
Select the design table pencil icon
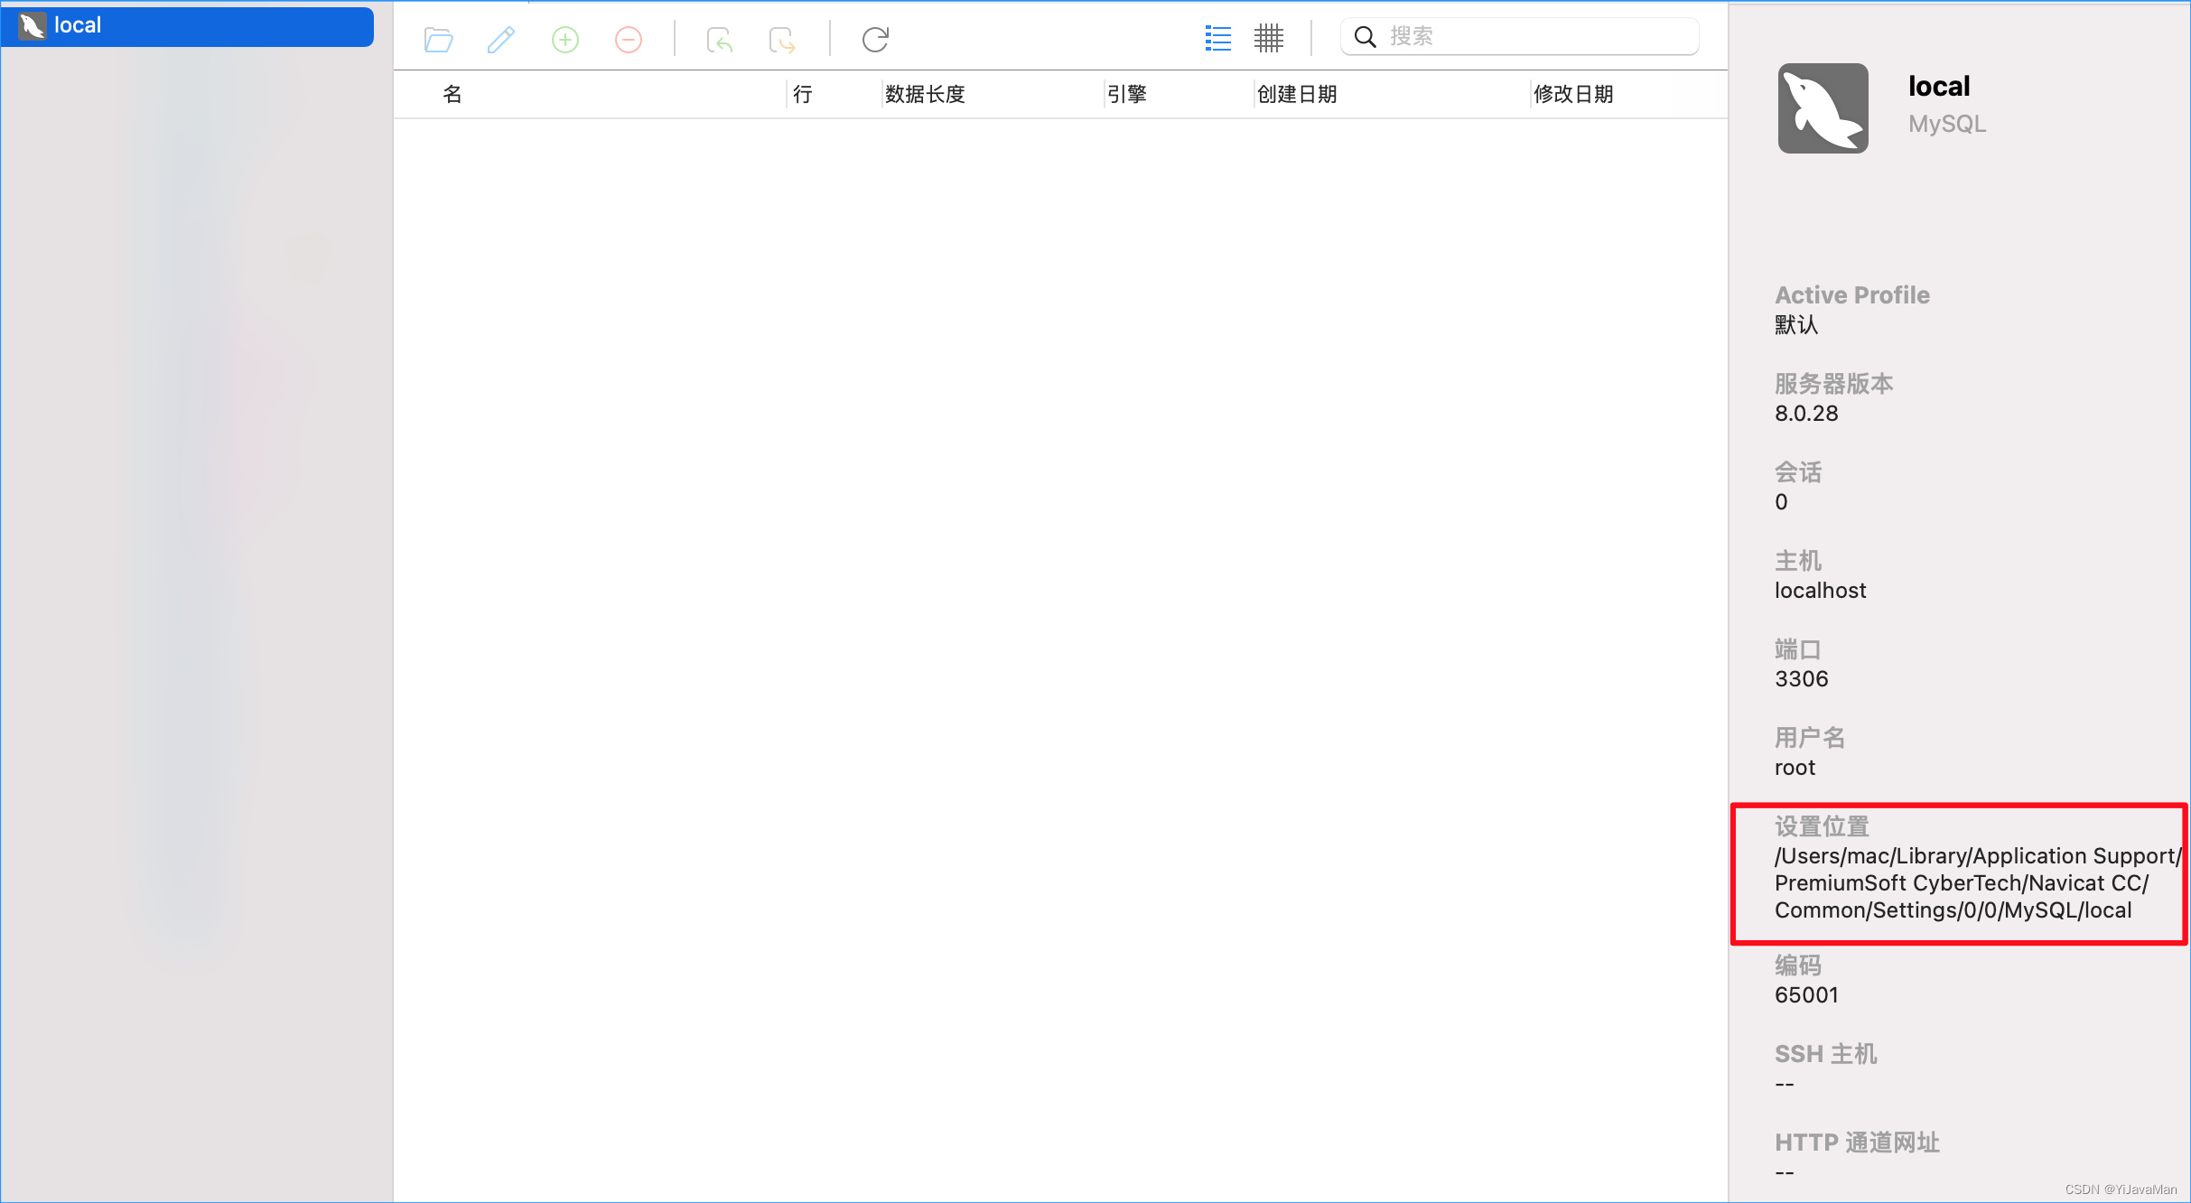(x=501, y=39)
